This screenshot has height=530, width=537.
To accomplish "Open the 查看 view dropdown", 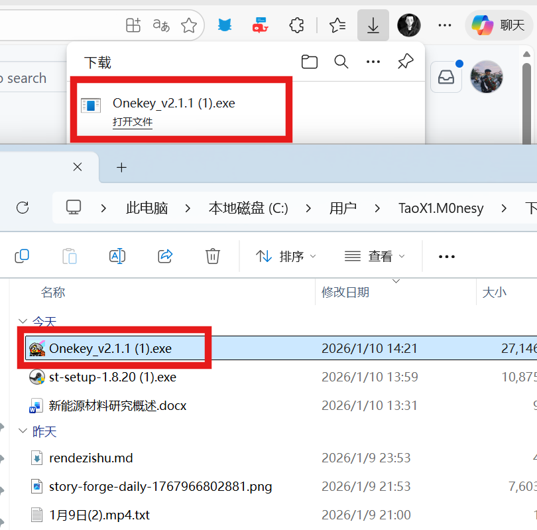I will 375,256.
